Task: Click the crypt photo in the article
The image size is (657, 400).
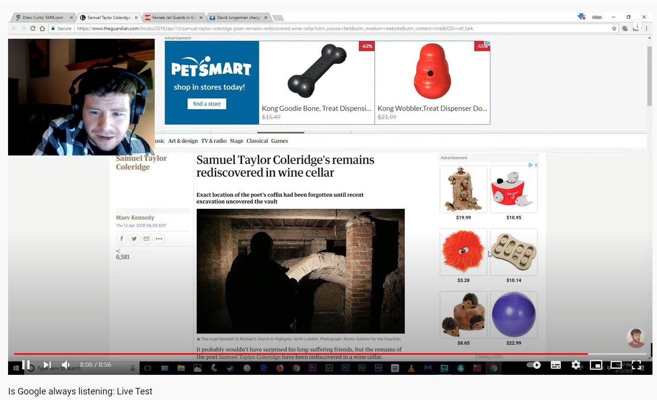Action: point(301,271)
